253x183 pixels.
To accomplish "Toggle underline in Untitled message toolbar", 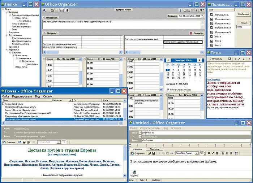I will (217, 153).
